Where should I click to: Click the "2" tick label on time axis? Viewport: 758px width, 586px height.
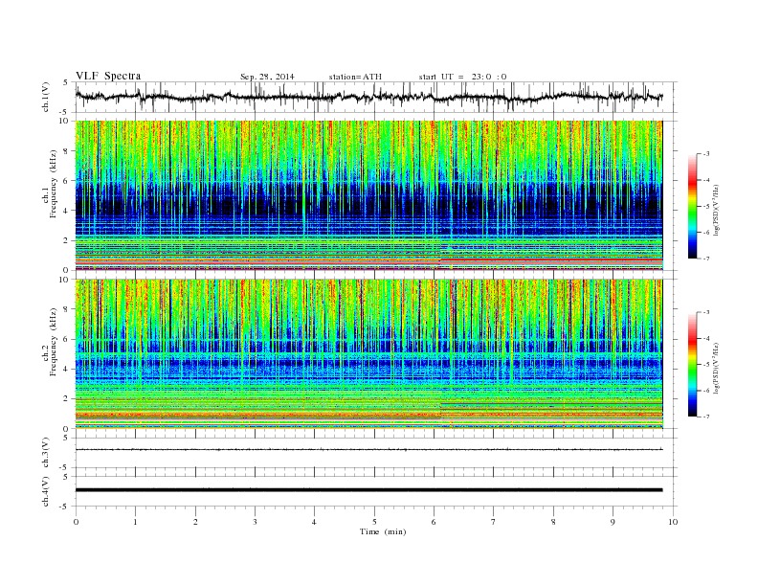click(x=195, y=522)
